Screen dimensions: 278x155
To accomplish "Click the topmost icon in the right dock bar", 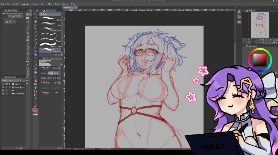I will click(x=239, y=11).
